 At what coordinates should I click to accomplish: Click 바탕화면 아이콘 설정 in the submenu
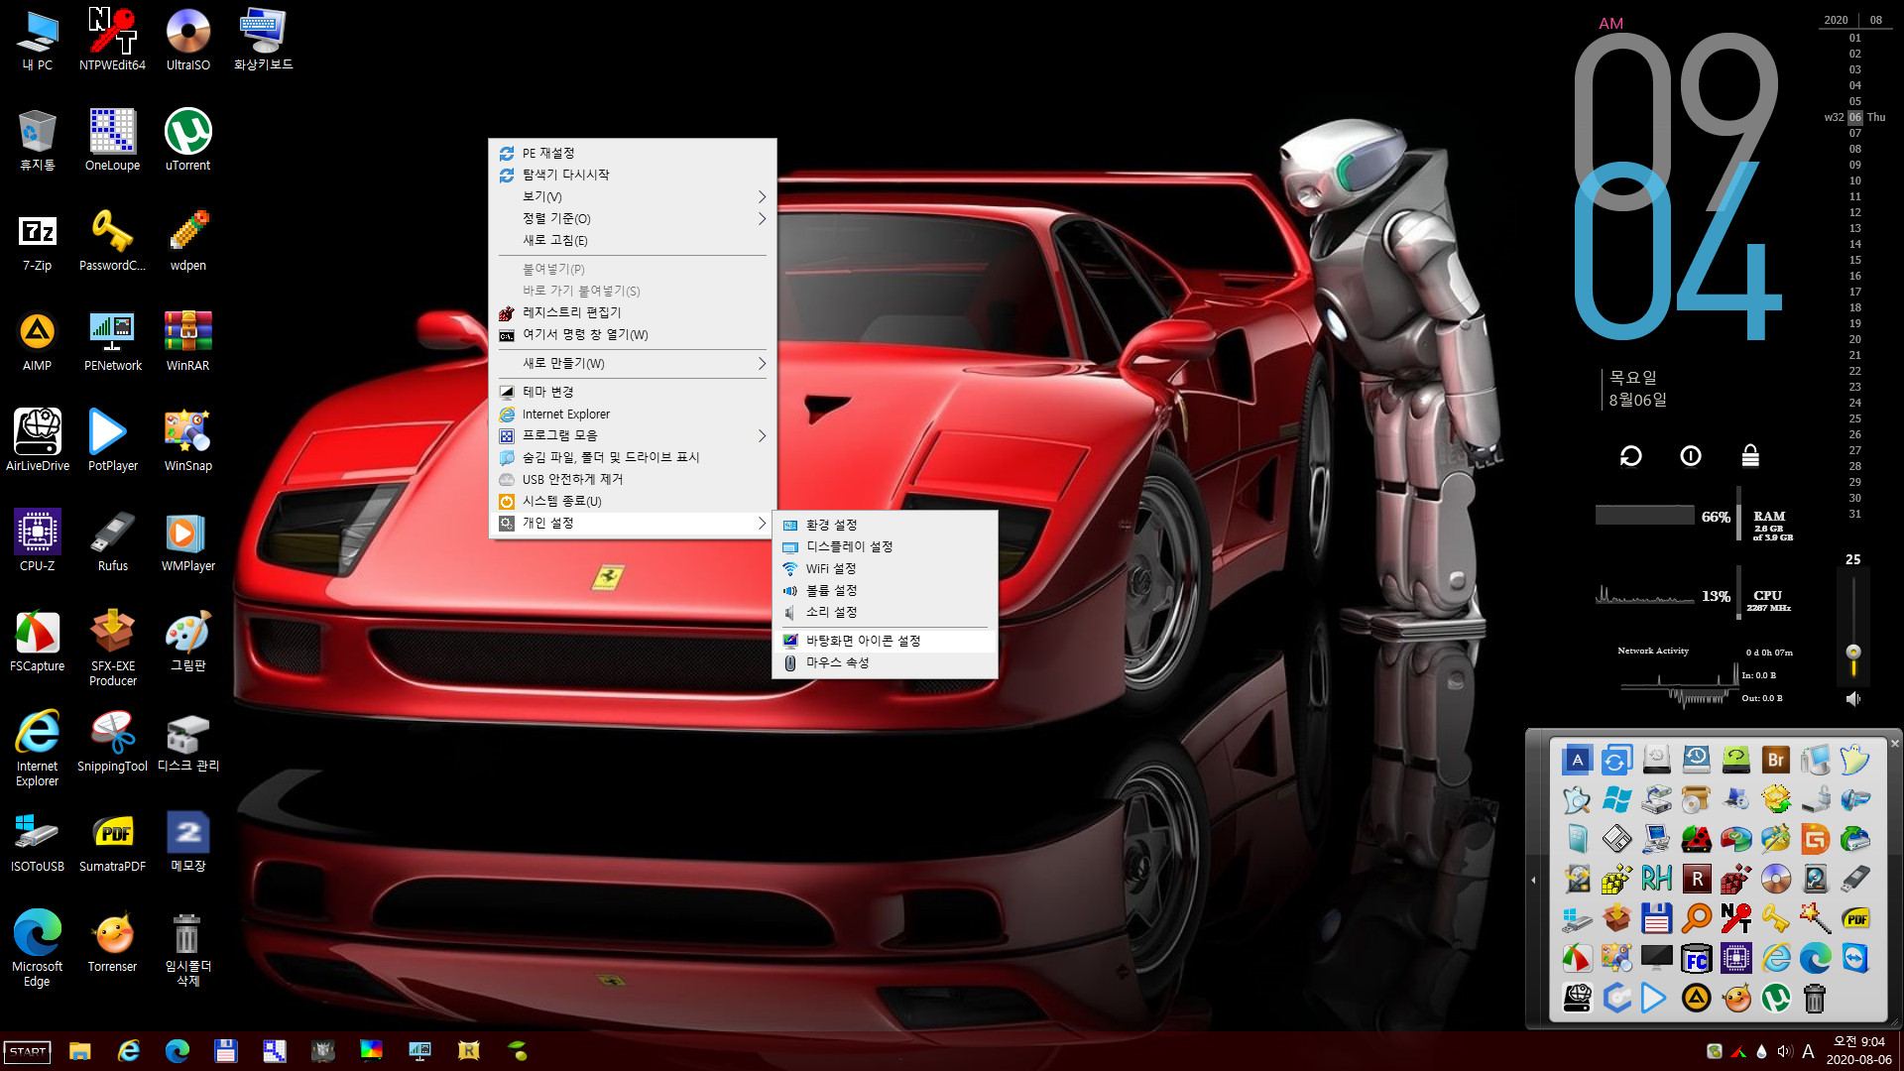coord(885,641)
